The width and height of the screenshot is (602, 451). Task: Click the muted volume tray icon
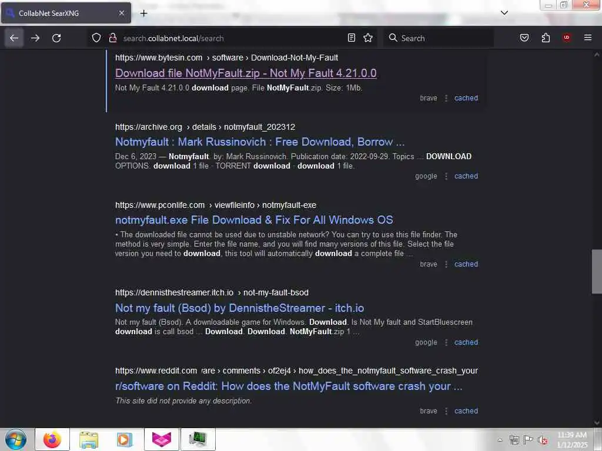(543, 440)
